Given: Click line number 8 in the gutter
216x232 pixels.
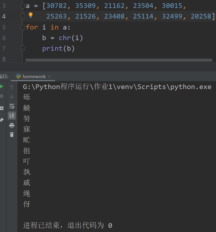Looking at the screenshot, I should point(4,59).
